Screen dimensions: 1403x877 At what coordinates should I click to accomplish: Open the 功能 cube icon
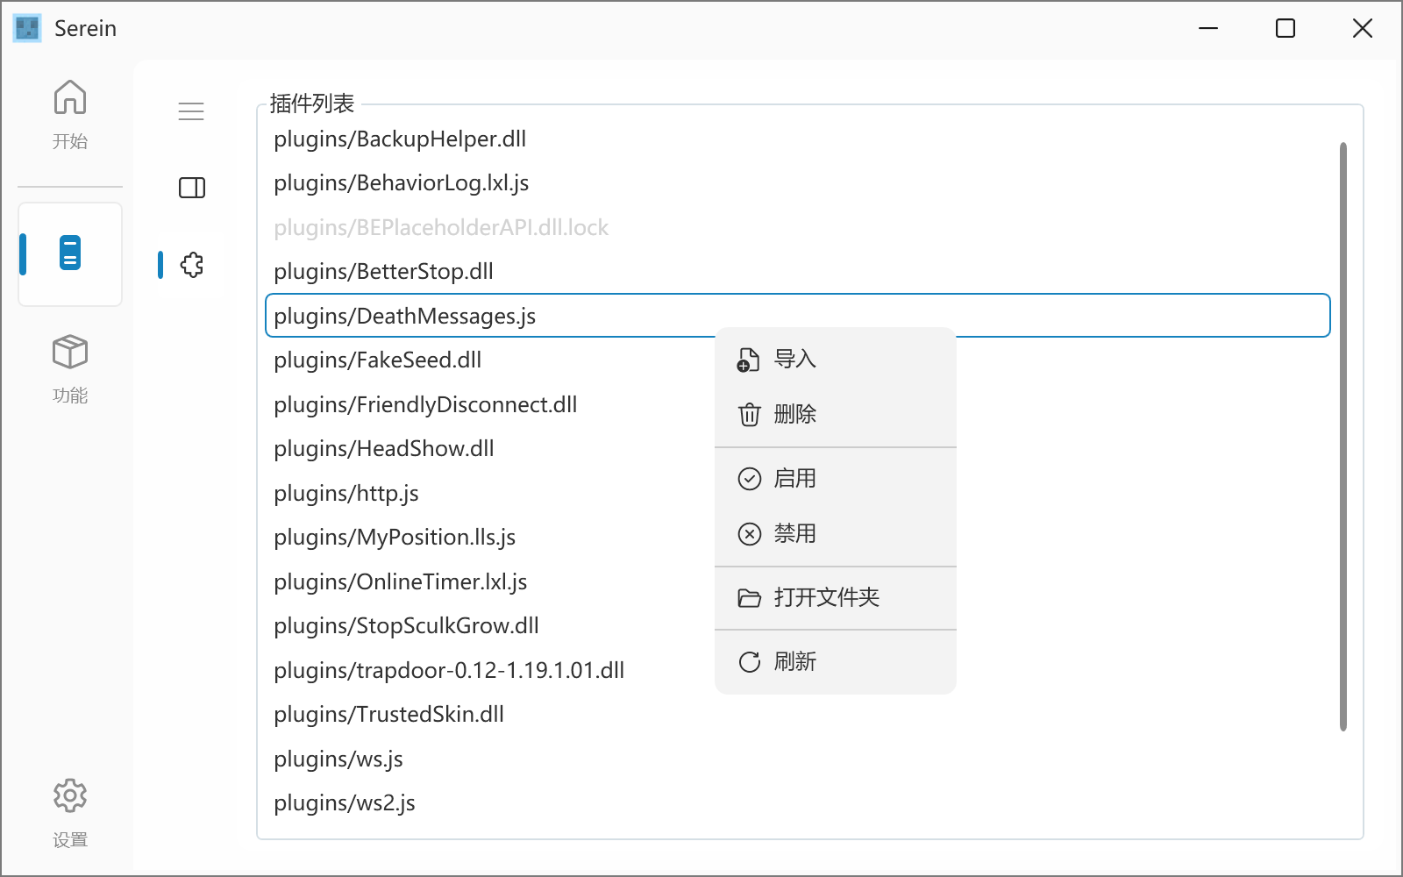[x=70, y=353]
